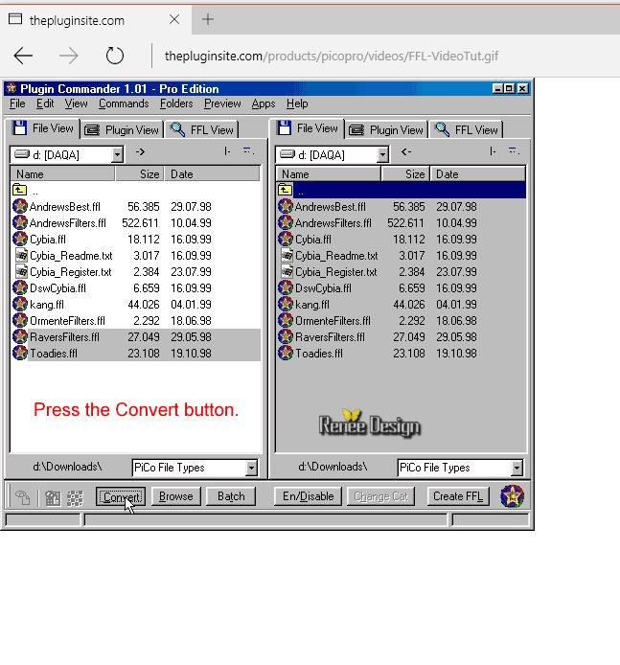
Task: Click the calculator-like icon left of Convert
Action: (53, 498)
